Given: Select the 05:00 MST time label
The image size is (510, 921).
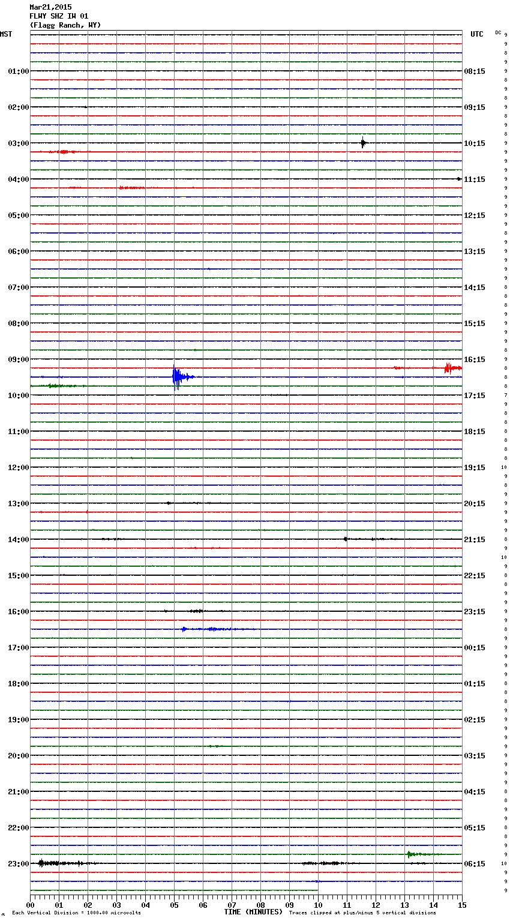Looking at the screenshot, I should tap(19, 216).
